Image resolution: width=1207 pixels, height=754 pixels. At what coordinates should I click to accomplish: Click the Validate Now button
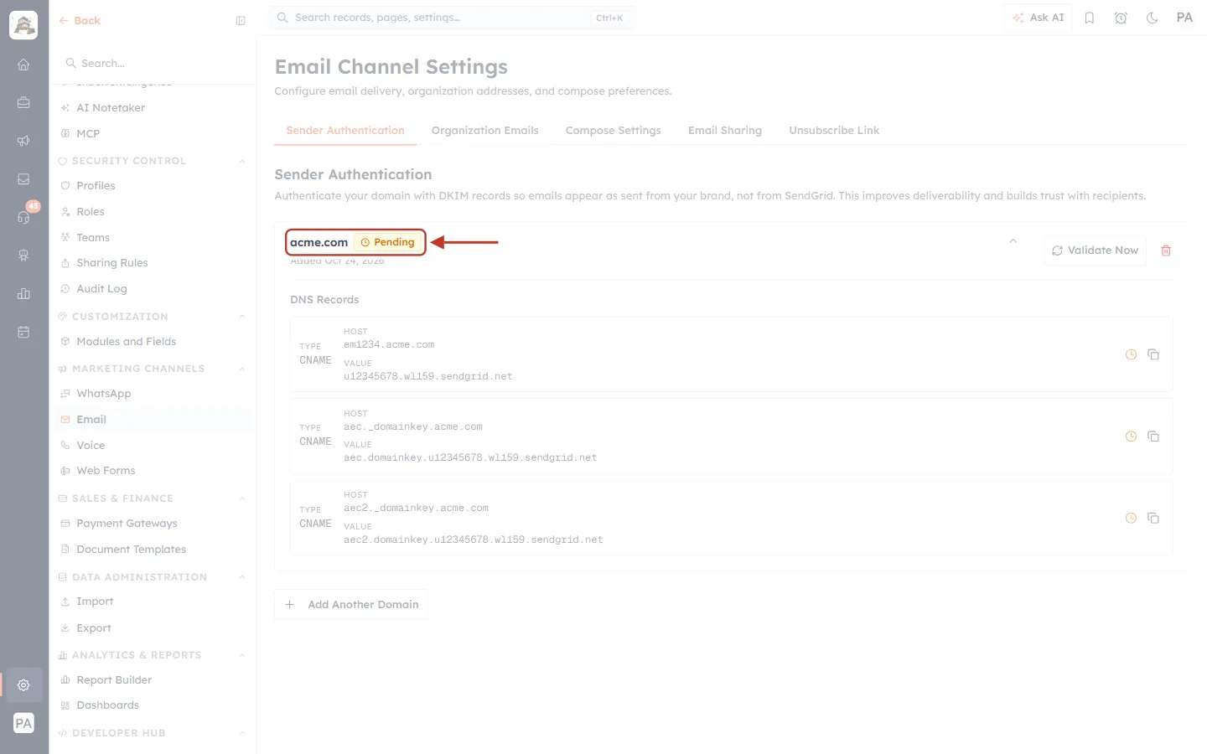pyautogui.click(x=1095, y=250)
